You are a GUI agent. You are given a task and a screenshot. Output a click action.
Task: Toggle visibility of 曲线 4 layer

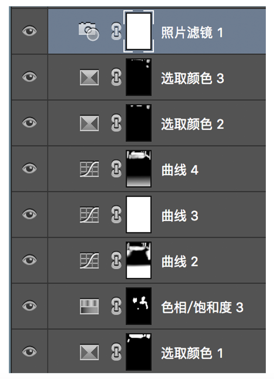29,169
